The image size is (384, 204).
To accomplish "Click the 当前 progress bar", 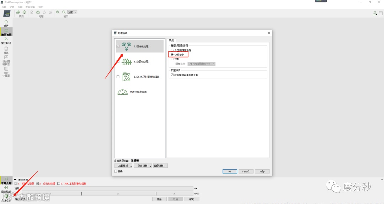I will (107, 188).
